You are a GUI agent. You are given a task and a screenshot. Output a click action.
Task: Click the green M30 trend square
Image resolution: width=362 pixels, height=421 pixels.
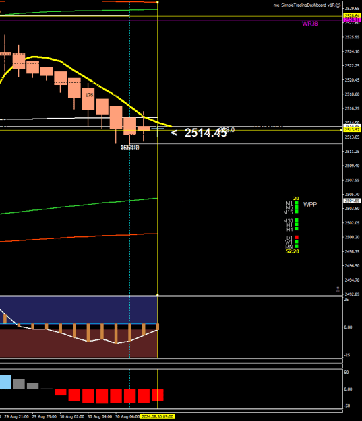[x=297, y=220]
